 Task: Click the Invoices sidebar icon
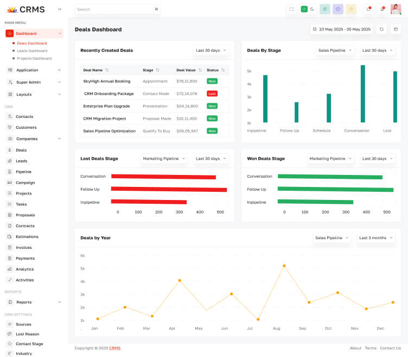pyautogui.click(x=10, y=248)
